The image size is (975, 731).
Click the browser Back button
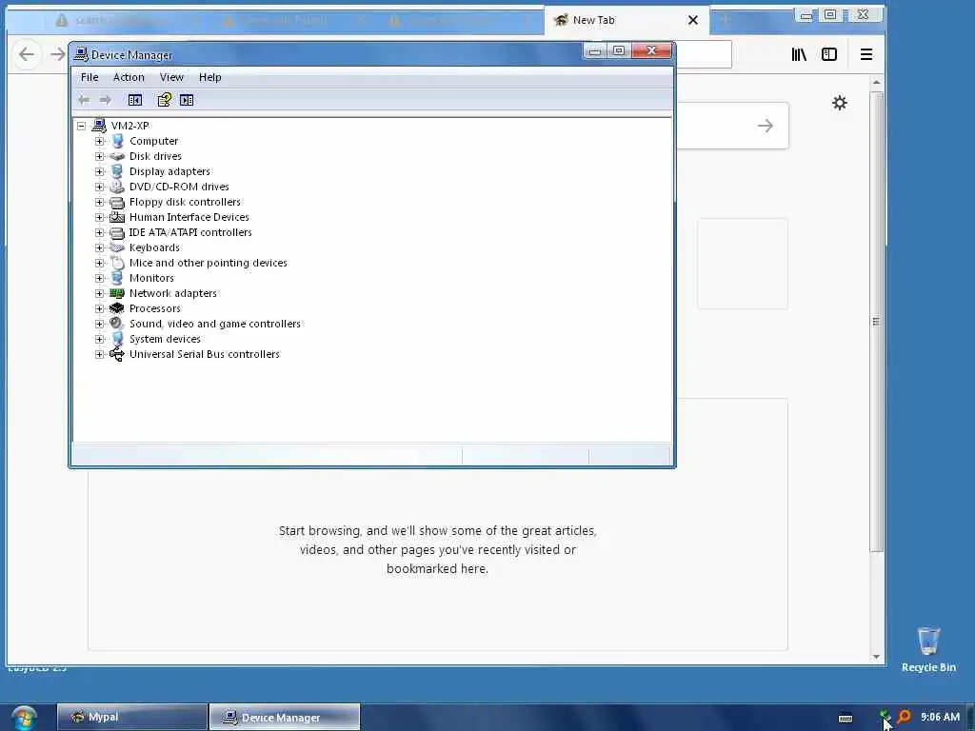[27, 54]
